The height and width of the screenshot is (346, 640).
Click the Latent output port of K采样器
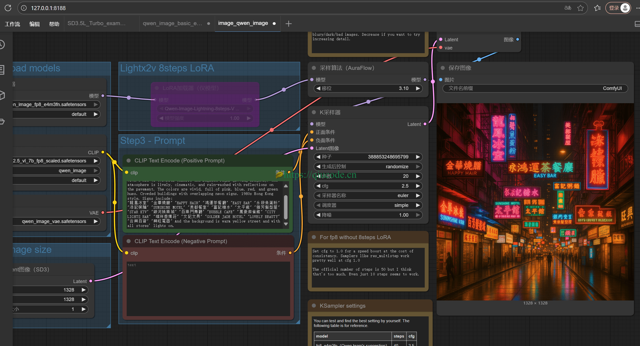pos(425,124)
